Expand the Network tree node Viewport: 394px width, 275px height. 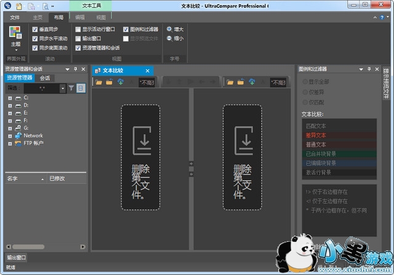[x=10, y=135]
